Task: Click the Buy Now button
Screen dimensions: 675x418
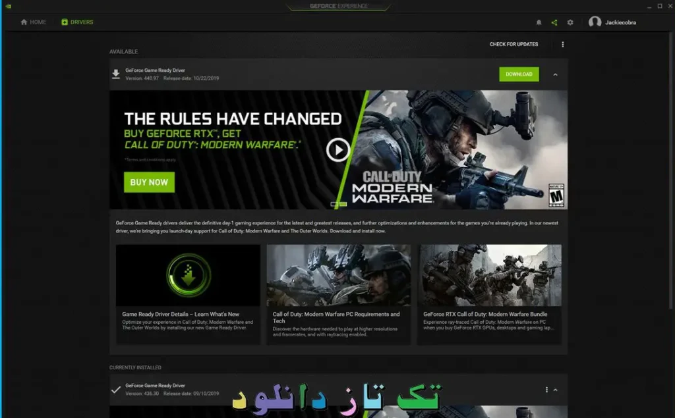Action: click(x=149, y=182)
